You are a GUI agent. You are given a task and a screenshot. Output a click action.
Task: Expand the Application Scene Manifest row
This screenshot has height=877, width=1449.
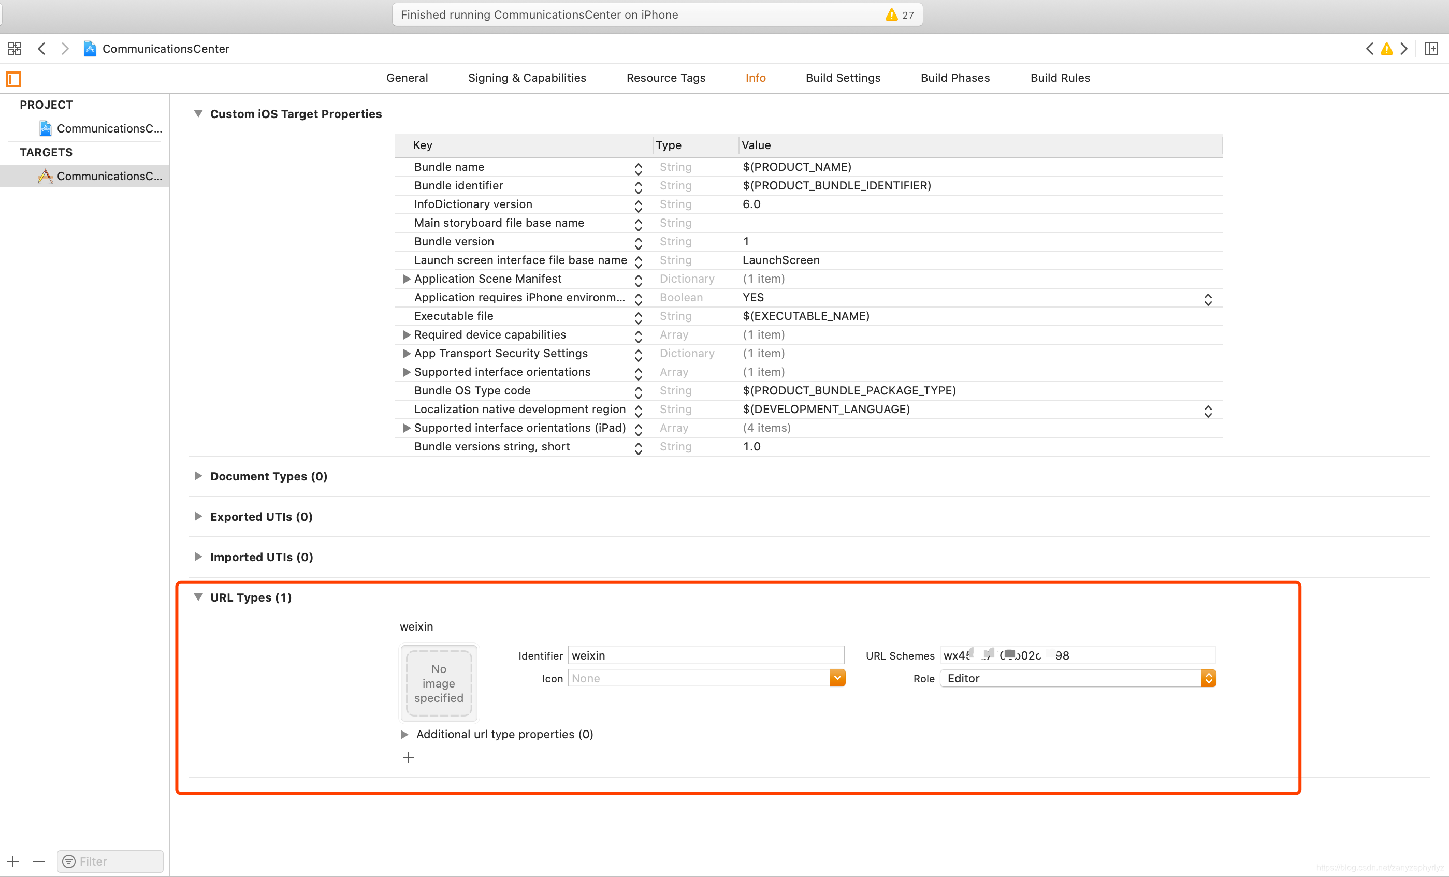pos(404,279)
